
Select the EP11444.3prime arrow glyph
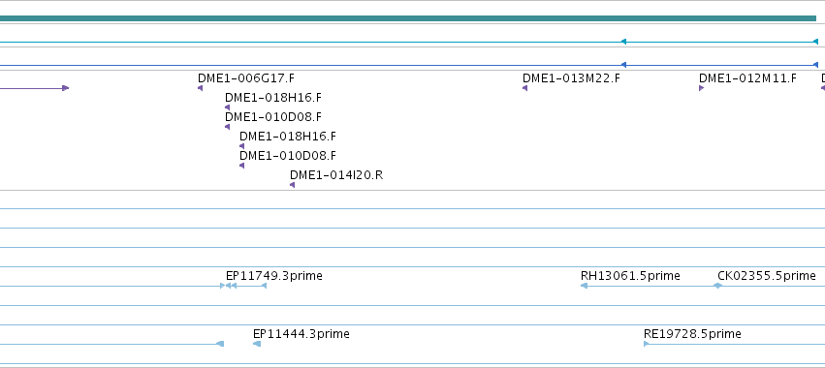257,344
